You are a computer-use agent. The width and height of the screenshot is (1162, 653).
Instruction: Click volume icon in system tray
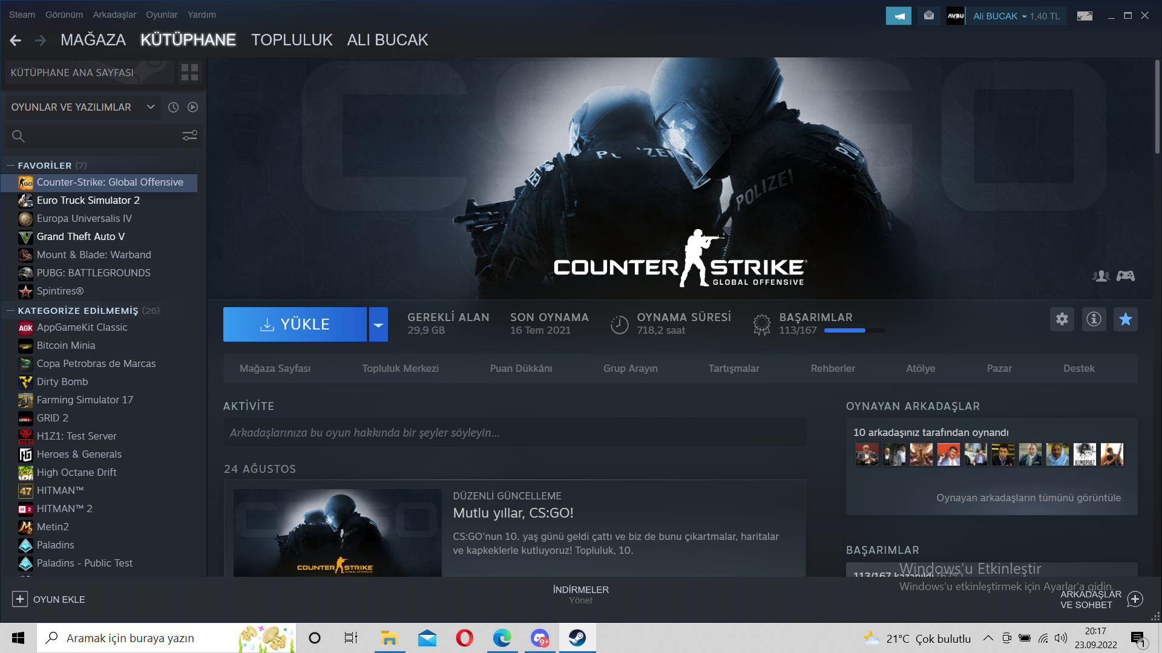click(x=1060, y=638)
